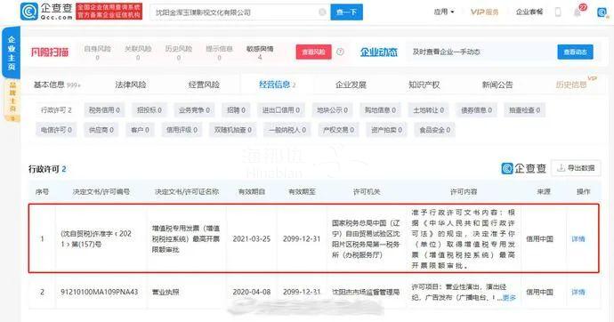Click the Qcc.com logo icon
Screen dimensions: 614x322
click(29, 12)
